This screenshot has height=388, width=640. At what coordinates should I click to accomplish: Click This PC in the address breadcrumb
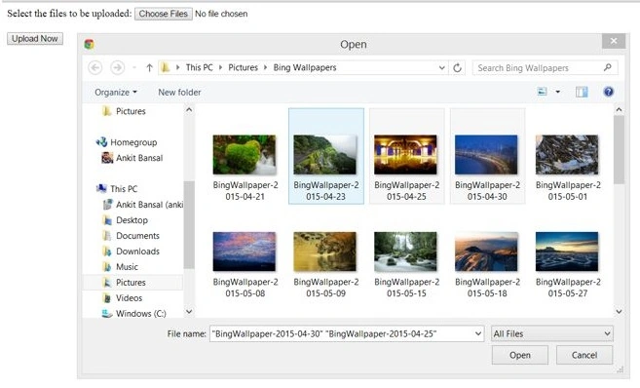pyautogui.click(x=199, y=67)
